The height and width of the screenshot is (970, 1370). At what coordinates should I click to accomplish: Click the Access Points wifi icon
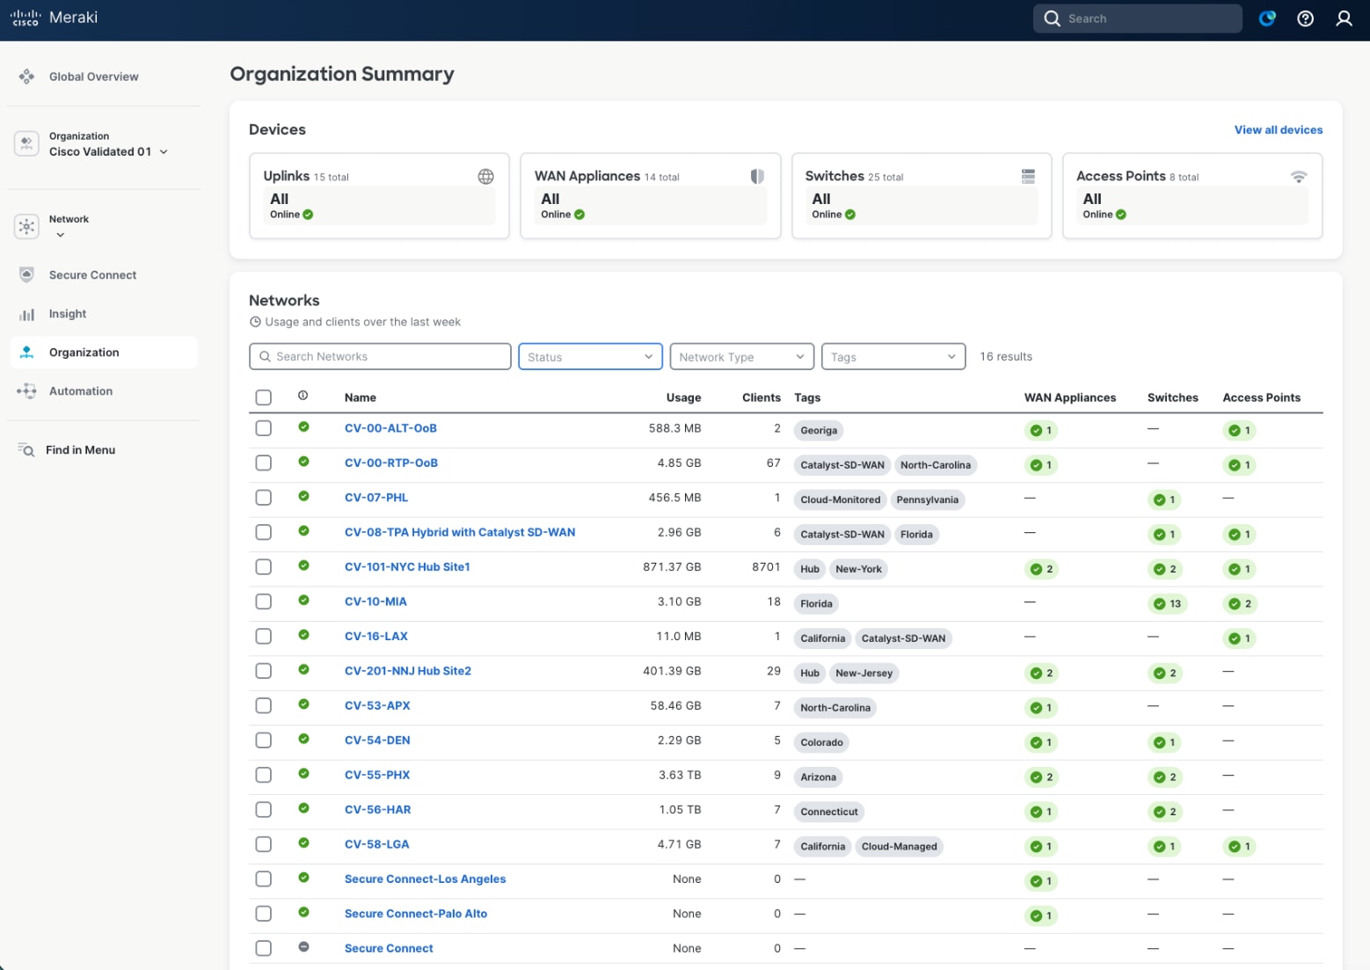(1299, 177)
